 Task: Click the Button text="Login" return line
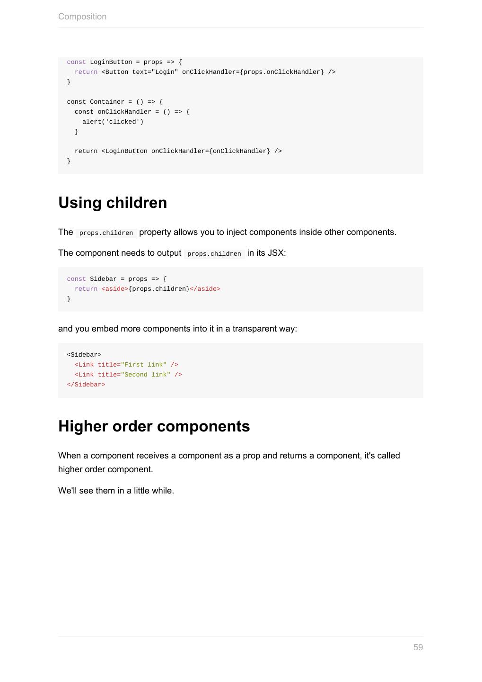pos(205,72)
